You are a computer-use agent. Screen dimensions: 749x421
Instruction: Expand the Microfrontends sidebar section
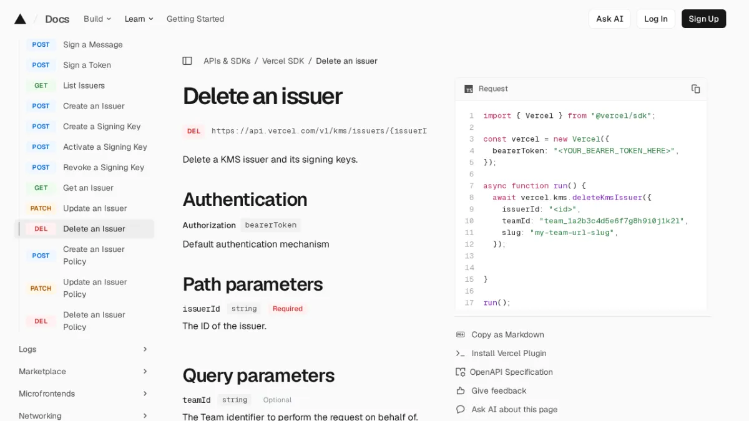(x=84, y=394)
